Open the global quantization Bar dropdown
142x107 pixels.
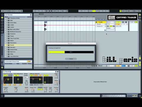pyautogui.click(x=63, y=11)
